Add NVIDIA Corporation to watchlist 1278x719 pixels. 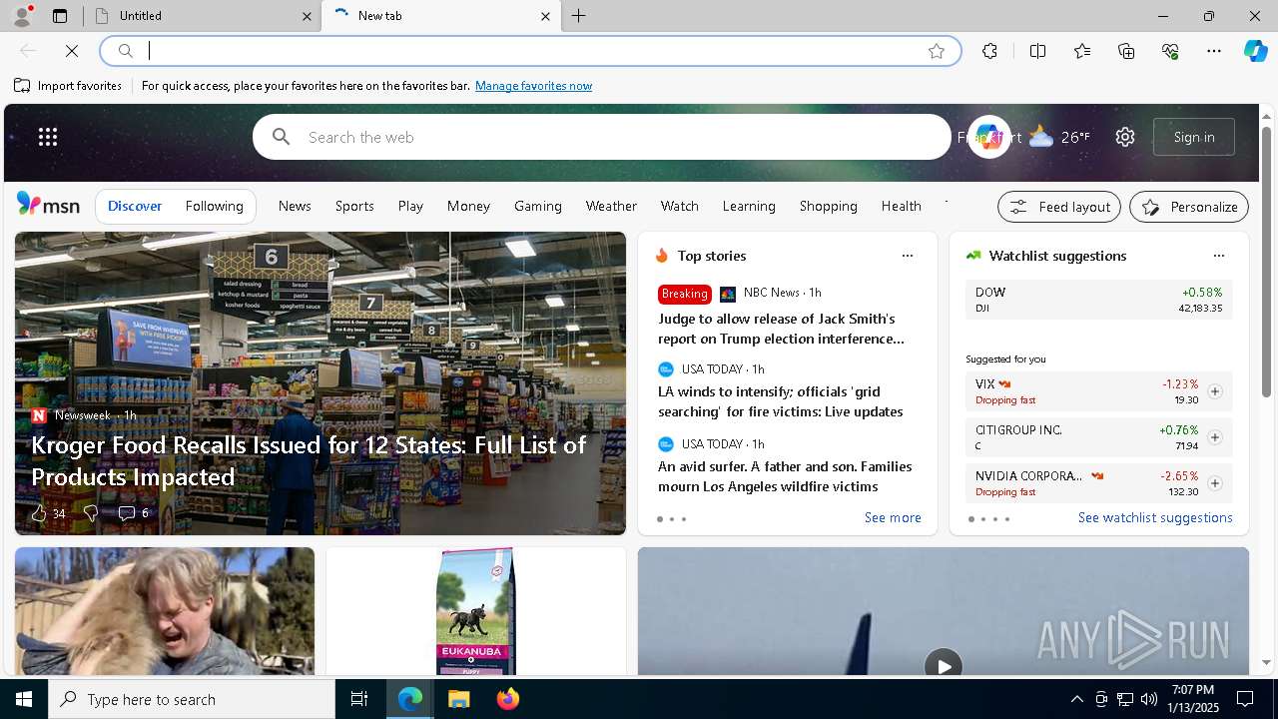pyautogui.click(x=1215, y=483)
